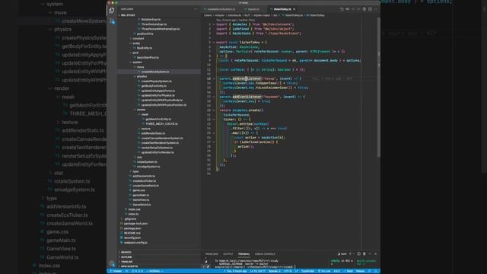Image resolution: width=487 pixels, height=274 pixels.
Task: Close the listenToKey.ts editor tab
Action: tap(294, 9)
